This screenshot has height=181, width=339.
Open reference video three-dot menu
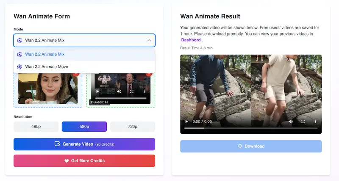pyautogui.click(x=144, y=91)
